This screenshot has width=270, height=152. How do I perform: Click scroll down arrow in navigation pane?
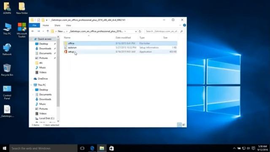(x=58, y=121)
